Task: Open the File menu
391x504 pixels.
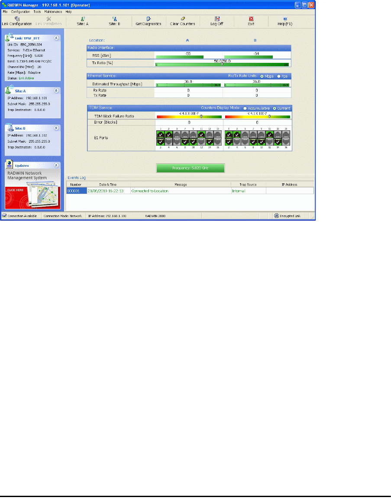Action: (5, 12)
